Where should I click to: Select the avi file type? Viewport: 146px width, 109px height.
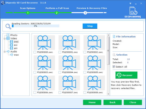16,45
